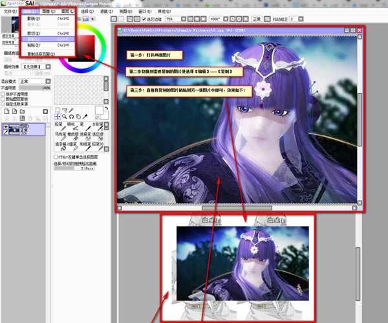The width and height of the screenshot is (388, 323).
Task: Select the magic wand tool
Action: tap(71, 110)
